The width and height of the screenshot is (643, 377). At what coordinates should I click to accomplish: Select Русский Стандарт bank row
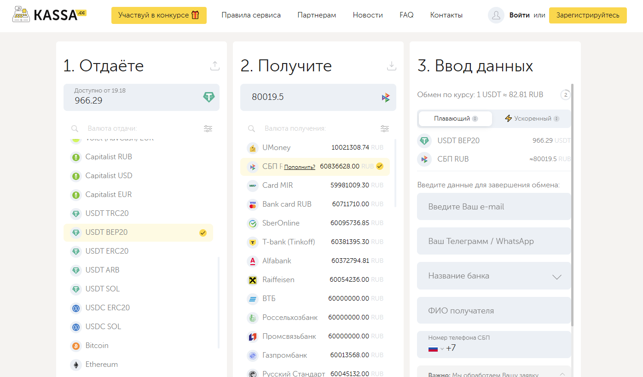point(315,372)
